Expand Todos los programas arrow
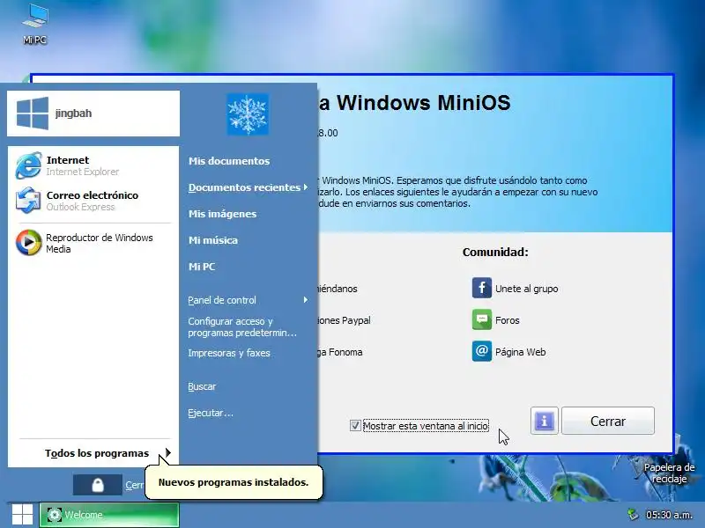705x528 pixels. coord(167,452)
